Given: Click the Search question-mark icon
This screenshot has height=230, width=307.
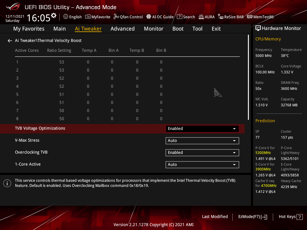Looking at the screenshot, I should tap(179, 17).
